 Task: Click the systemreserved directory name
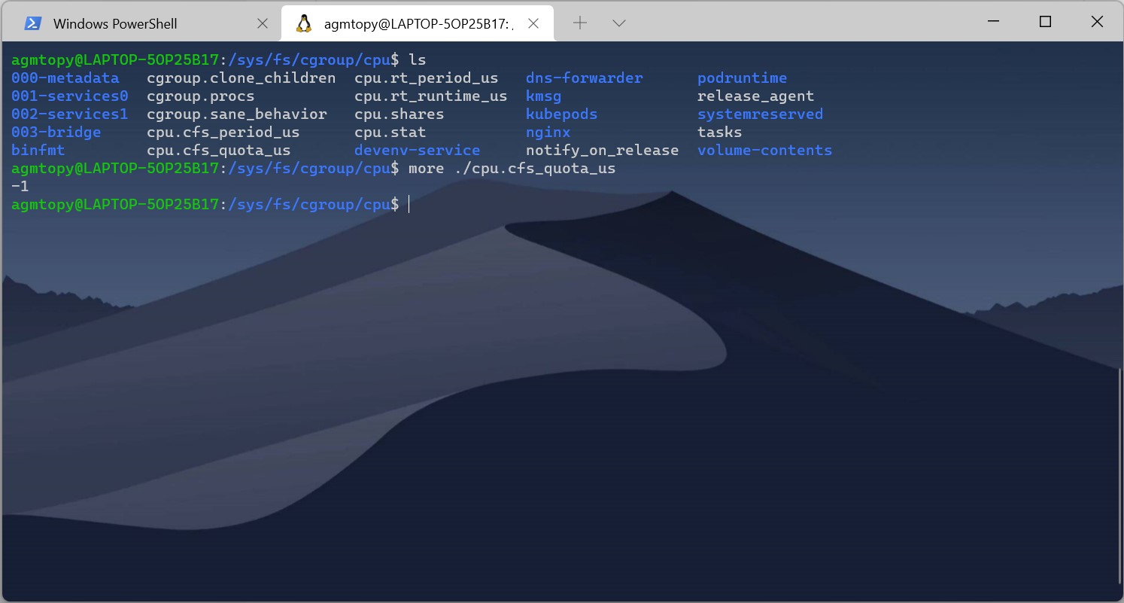click(761, 114)
